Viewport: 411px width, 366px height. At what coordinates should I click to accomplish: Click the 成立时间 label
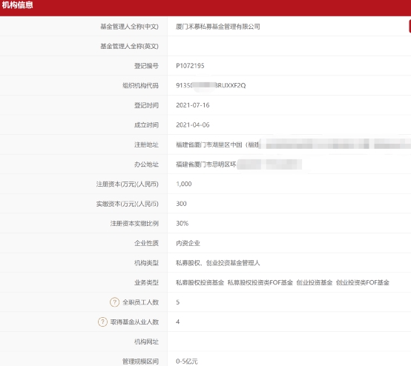click(147, 125)
